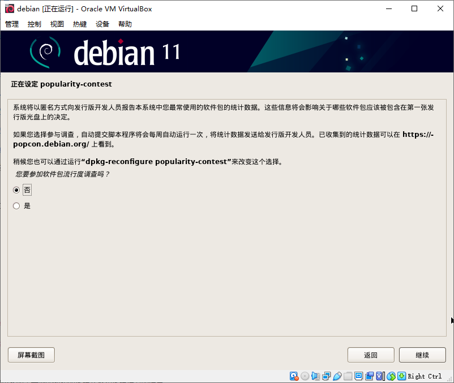454x383 pixels.
Task: Click the optical drive status icon
Action: click(305, 376)
